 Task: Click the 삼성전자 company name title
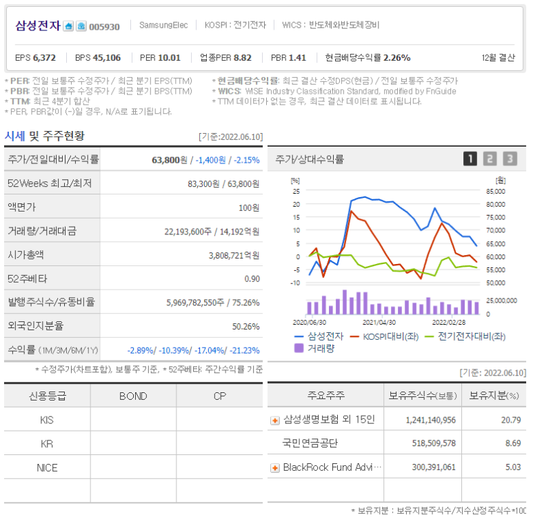coord(38,26)
